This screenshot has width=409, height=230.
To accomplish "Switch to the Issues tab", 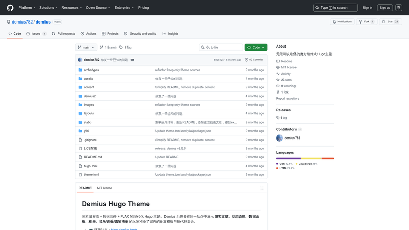I will pos(36,34).
